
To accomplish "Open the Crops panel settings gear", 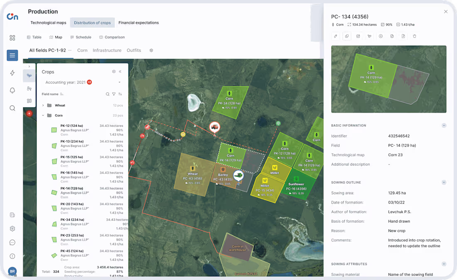I will pos(114,71).
